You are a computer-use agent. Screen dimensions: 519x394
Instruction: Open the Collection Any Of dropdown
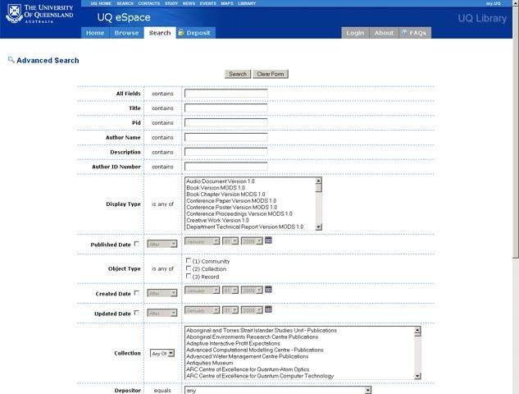click(162, 354)
